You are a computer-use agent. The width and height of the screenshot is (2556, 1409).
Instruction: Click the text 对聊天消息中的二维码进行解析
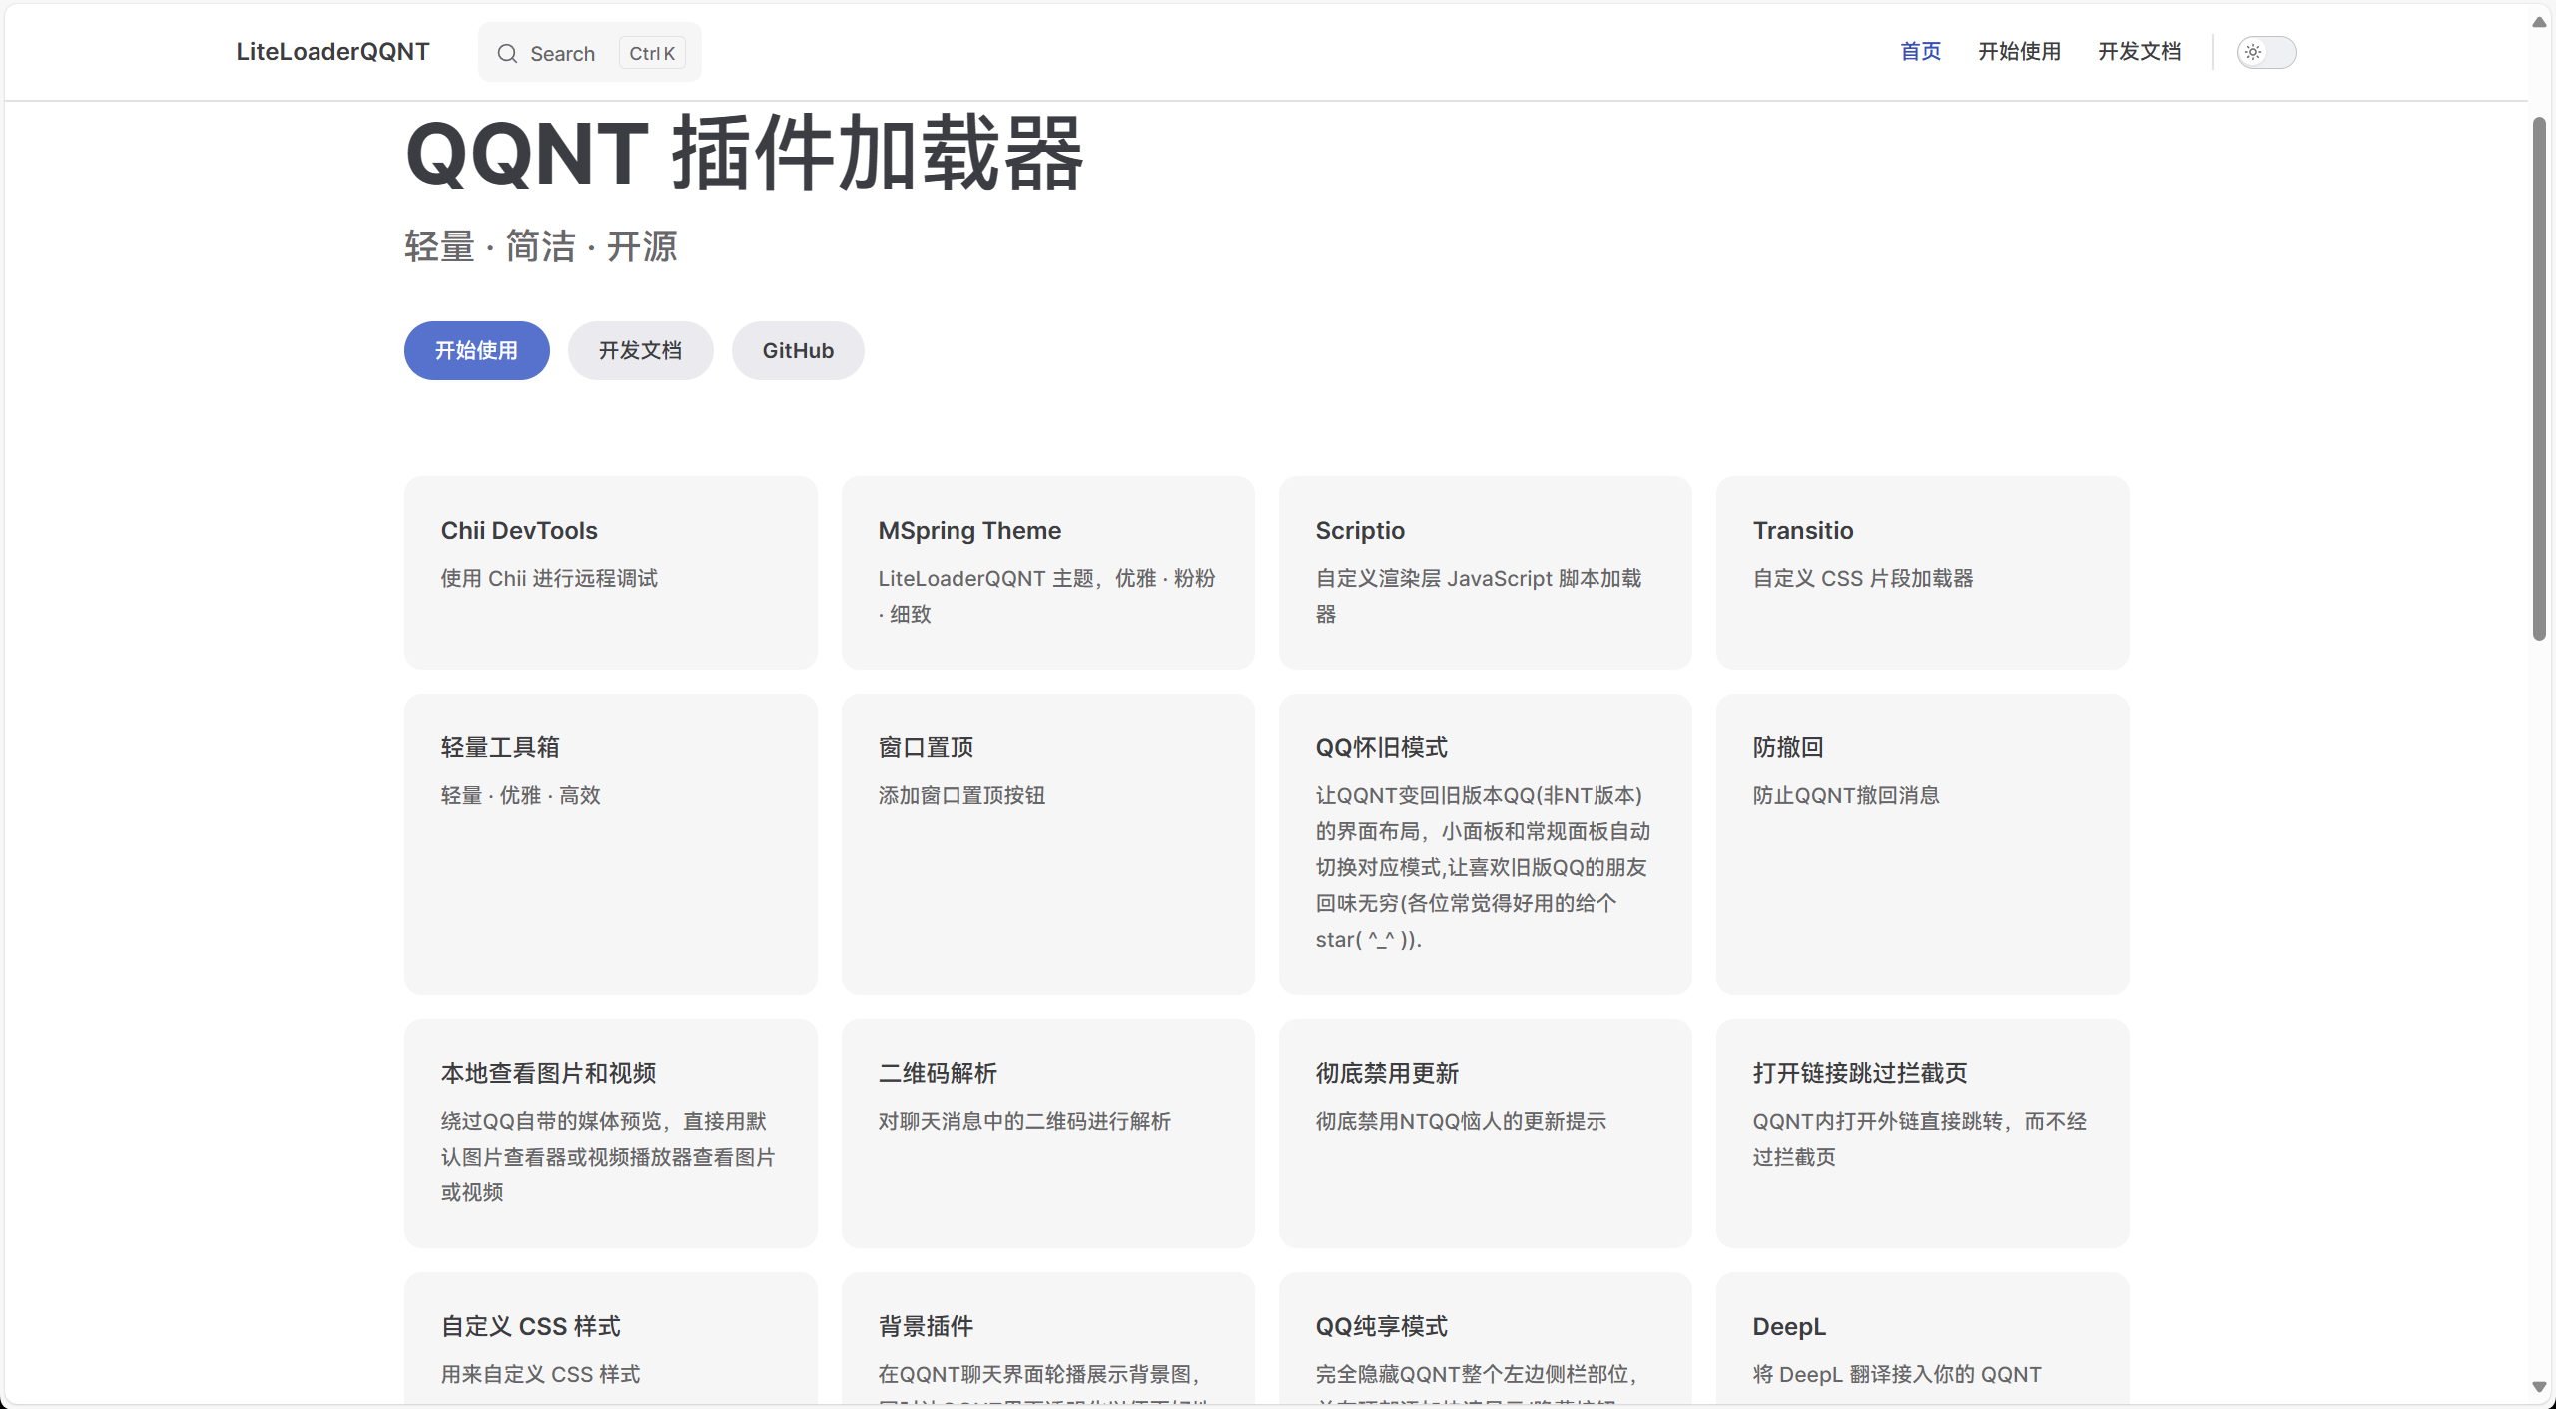click(1024, 1121)
